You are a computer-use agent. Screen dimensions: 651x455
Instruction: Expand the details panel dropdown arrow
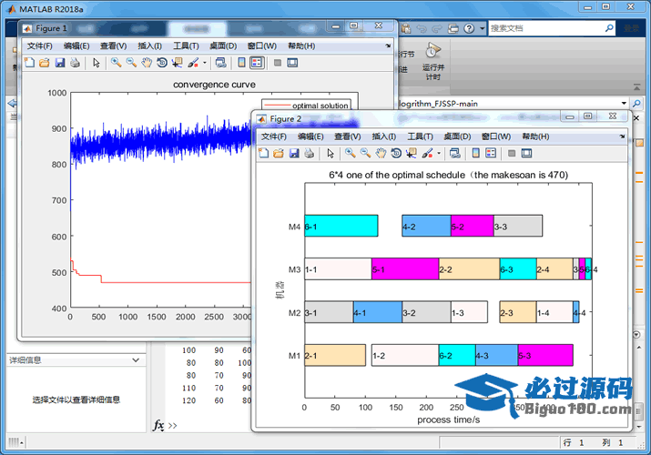click(137, 360)
